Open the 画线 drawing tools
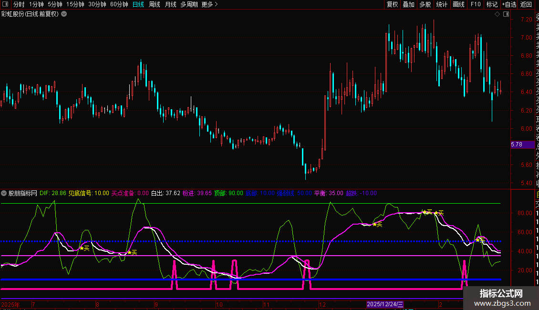The height and width of the screenshot is (310, 539). (x=458, y=4)
